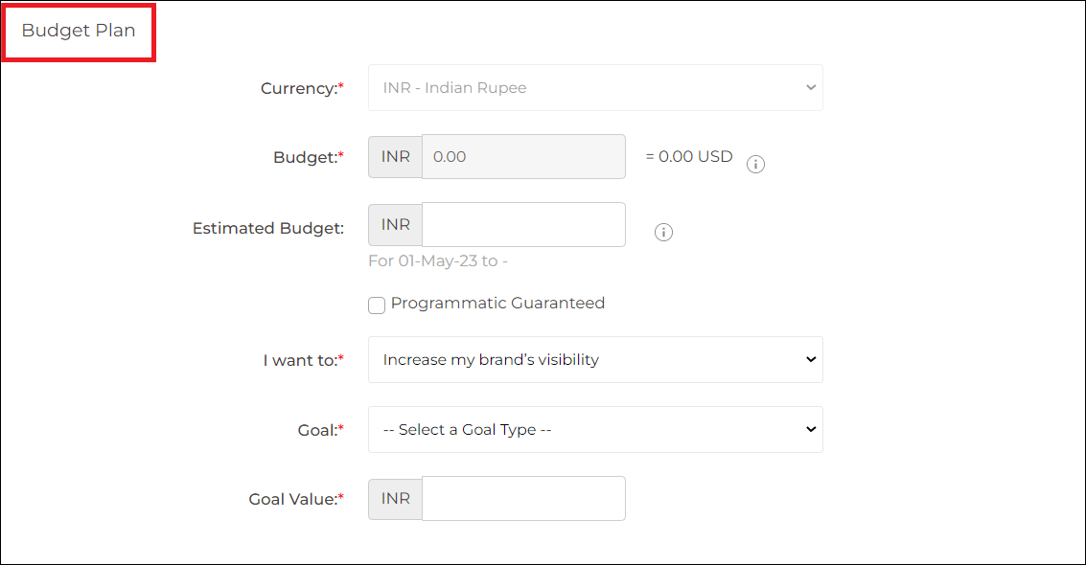The image size is (1086, 565).
Task: Click the Programmatic Guaranteed label text
Action: (x=497, y=304)
